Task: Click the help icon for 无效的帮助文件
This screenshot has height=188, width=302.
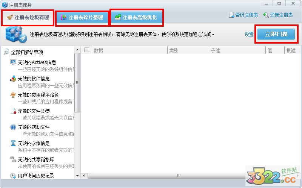Action: pos(13,127)
